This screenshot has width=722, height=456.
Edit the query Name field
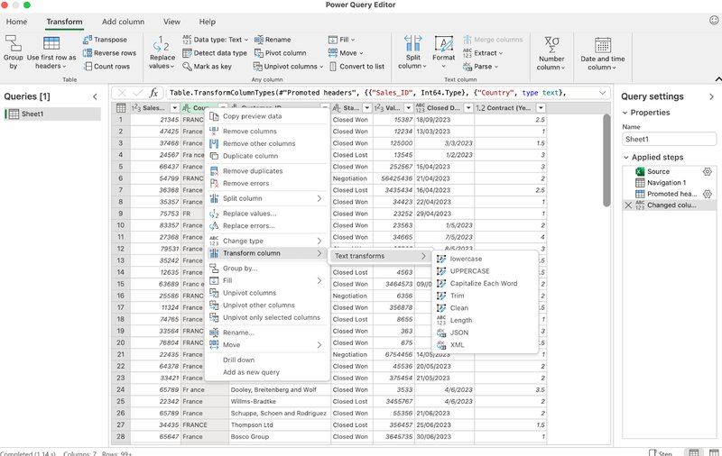[669, 139]
